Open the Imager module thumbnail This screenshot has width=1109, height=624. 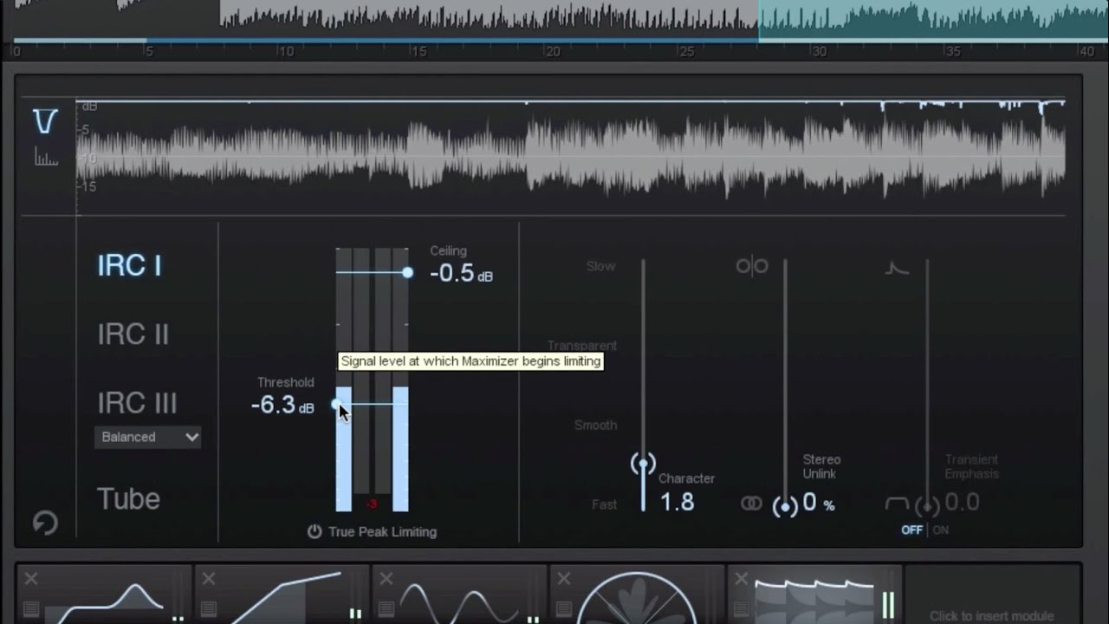tap(639, 595)
